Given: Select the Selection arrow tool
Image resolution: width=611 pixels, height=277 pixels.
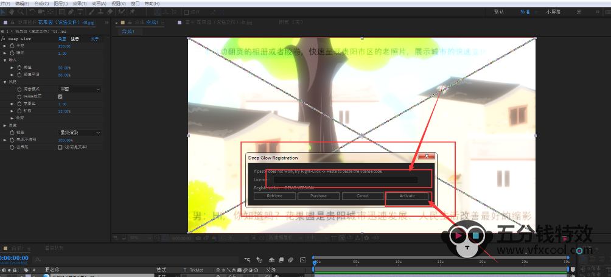Looking at the screenshot, I should pos(3,12).
